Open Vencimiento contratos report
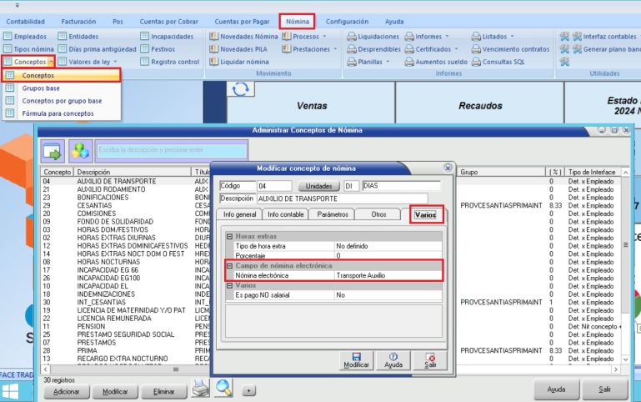 pos(511,49)
